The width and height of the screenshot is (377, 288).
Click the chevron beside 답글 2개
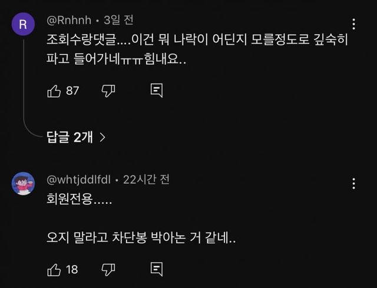(102, 137)
